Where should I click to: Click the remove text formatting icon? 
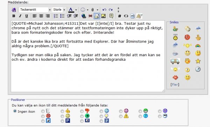[14, 10]
